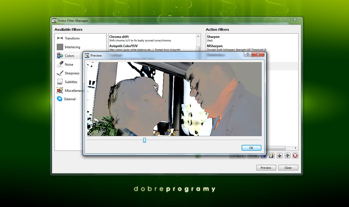Close the Video Filter Manager window
This screenshot has width=349, height=207.
(x=295, y=20)
